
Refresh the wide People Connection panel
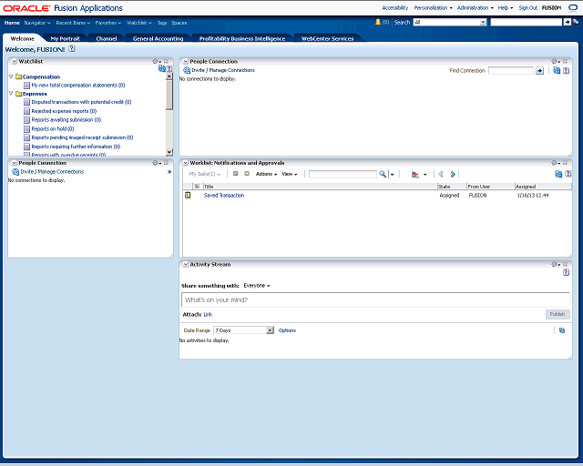click(x=557, y=70)
